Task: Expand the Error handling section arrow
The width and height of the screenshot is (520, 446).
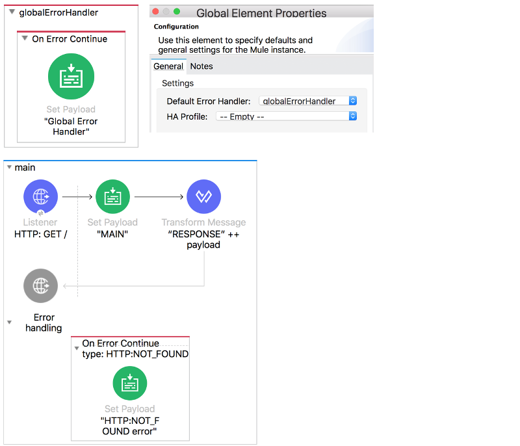Action: click(x=9, y=321)
